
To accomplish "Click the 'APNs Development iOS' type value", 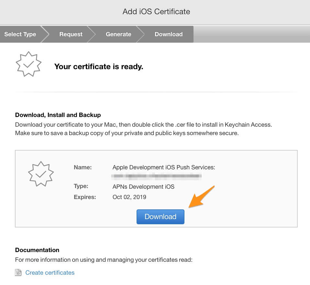I will pyautogui.click(x=143, y=187).
